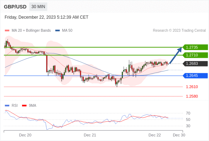
Task: Click the 1.2683 current price tag
Action: [x=195, y=63]
